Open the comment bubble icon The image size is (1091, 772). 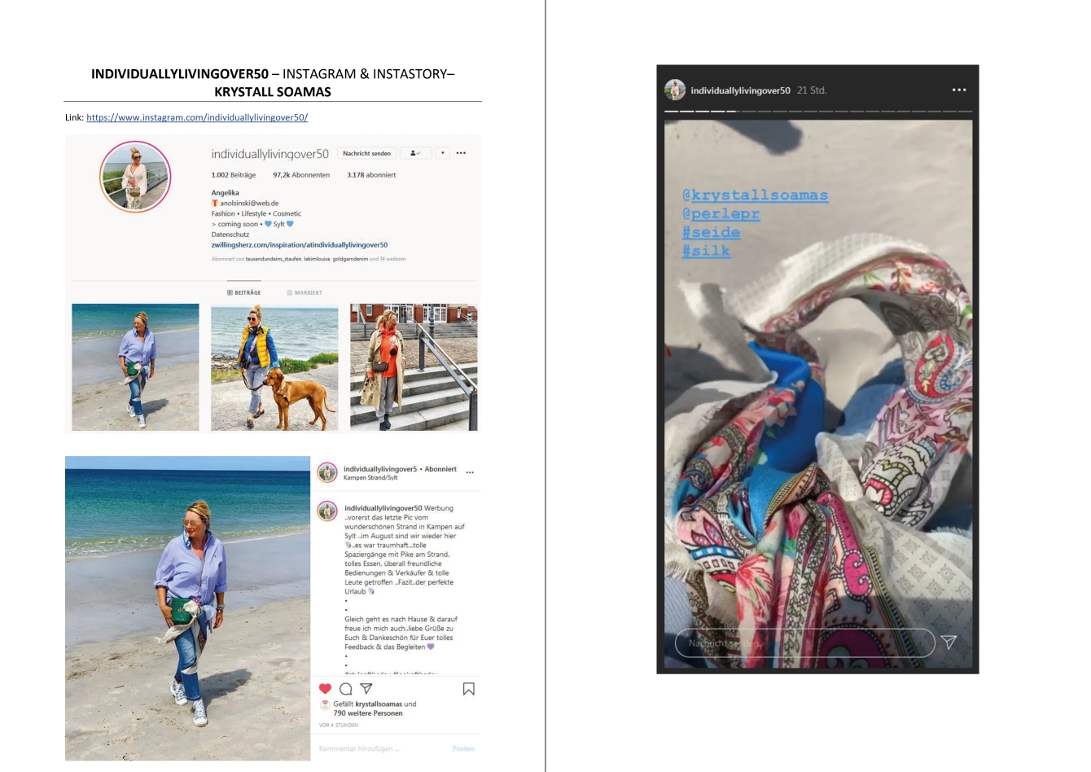tap(346, 689)
